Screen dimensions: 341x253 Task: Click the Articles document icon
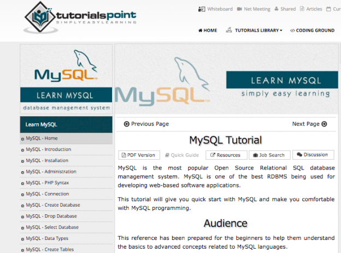pyautogui.click(x=302, y=9)
